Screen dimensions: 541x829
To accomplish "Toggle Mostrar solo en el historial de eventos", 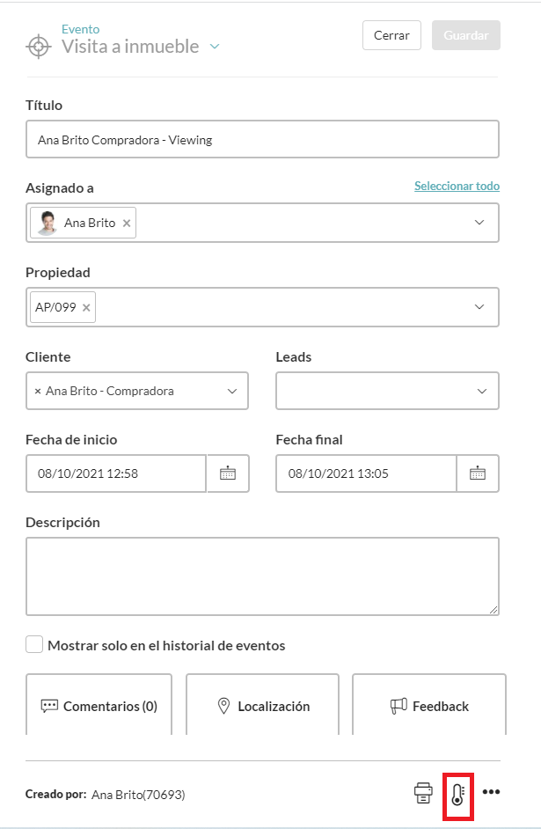I will click(x=34, y=645).
